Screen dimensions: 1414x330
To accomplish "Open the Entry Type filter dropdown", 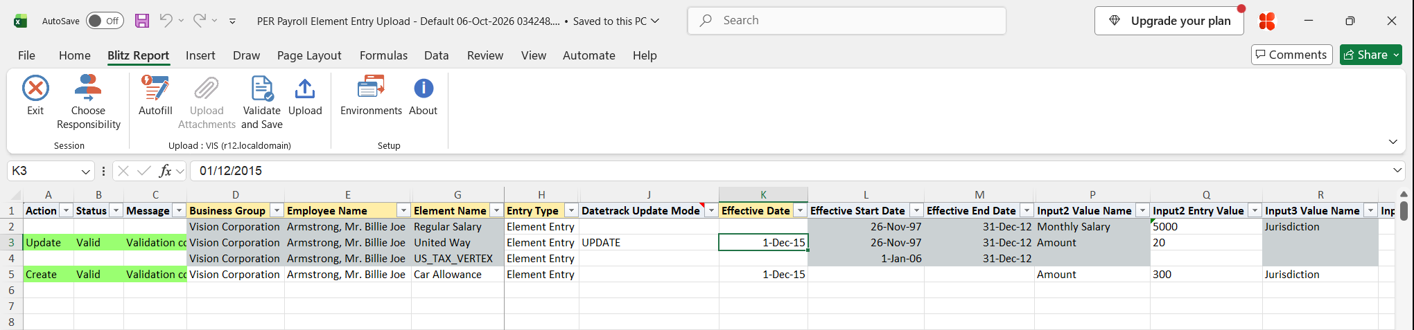I will 571,210.
